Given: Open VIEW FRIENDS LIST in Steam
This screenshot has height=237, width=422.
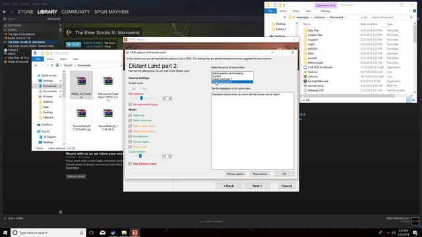Looking at the screenshot, I should (398, 219).
